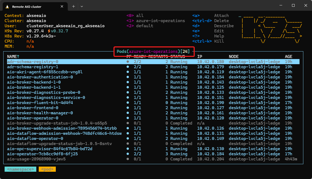Viewport: 312px width, 179px height.
Task: Click the Attach shortcut entry
Action: coord(221,15)
